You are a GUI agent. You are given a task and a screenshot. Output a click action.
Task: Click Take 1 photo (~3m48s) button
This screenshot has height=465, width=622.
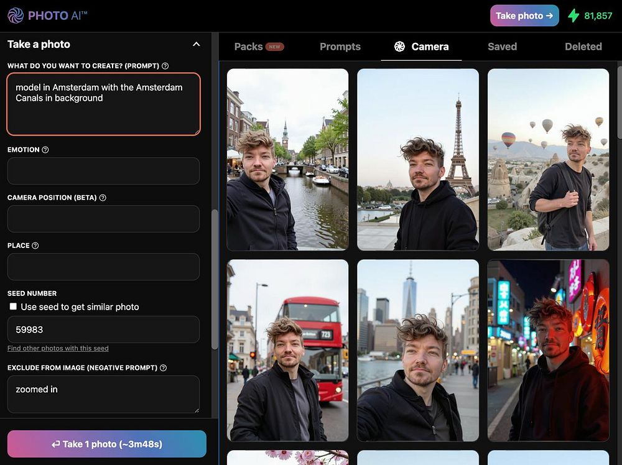(x=107, y=444)
